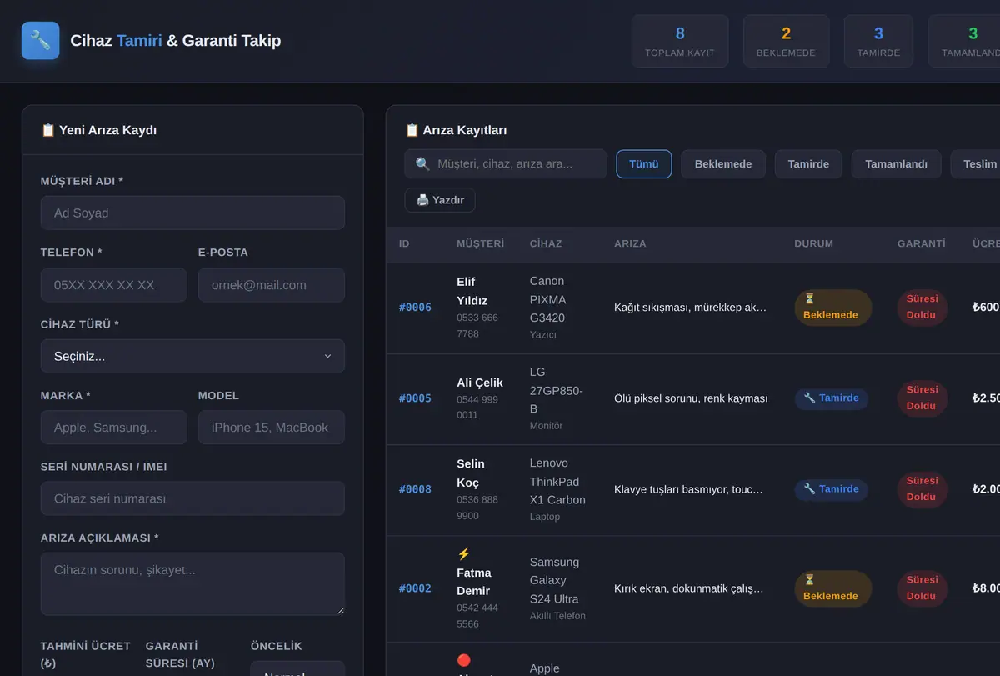Focus the E-posta input field
The width and height of the screenshot is (1000, 676).
(272, 285)
